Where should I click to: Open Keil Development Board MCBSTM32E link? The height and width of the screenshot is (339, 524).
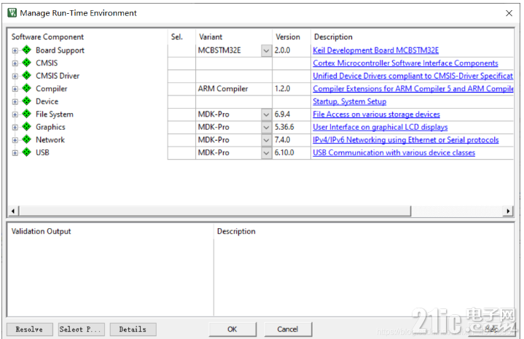pyautogui.click(x=375, y=50)
